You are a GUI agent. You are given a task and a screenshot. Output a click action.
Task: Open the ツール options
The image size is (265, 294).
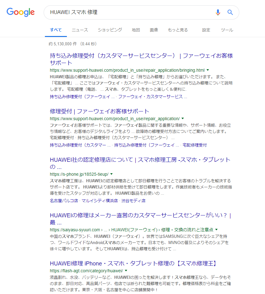(227, 30)
